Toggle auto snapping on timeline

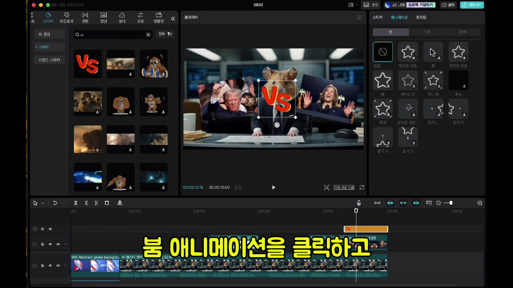click(x=390, y=203)
